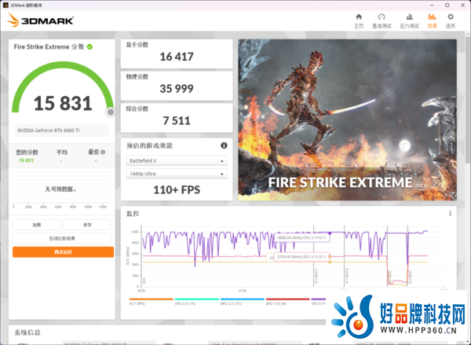Image resolution: width=471 pixels, height=345 pixels.
Task: Click the 加载 load button
Action: [36, 225]
